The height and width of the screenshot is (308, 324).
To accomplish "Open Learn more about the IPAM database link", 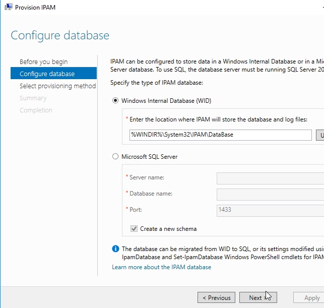I will coord(161,267).
